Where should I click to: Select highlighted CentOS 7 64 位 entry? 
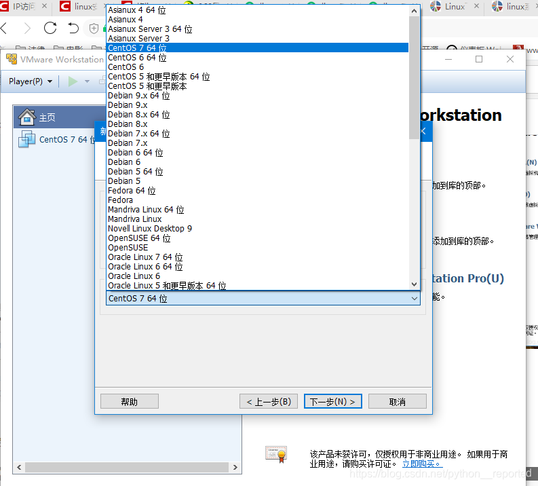click(x=257, y=48)
